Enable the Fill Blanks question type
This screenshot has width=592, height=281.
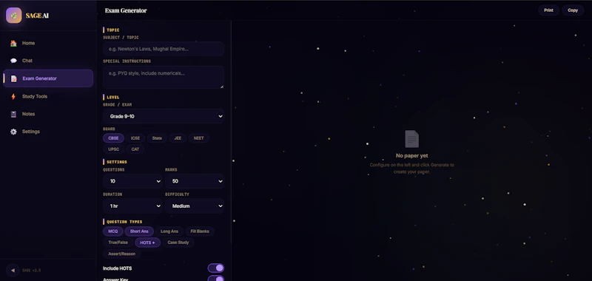click(x=200, y=231)
